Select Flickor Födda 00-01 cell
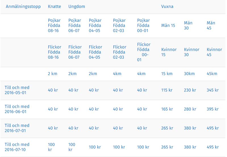 (143, 52)
